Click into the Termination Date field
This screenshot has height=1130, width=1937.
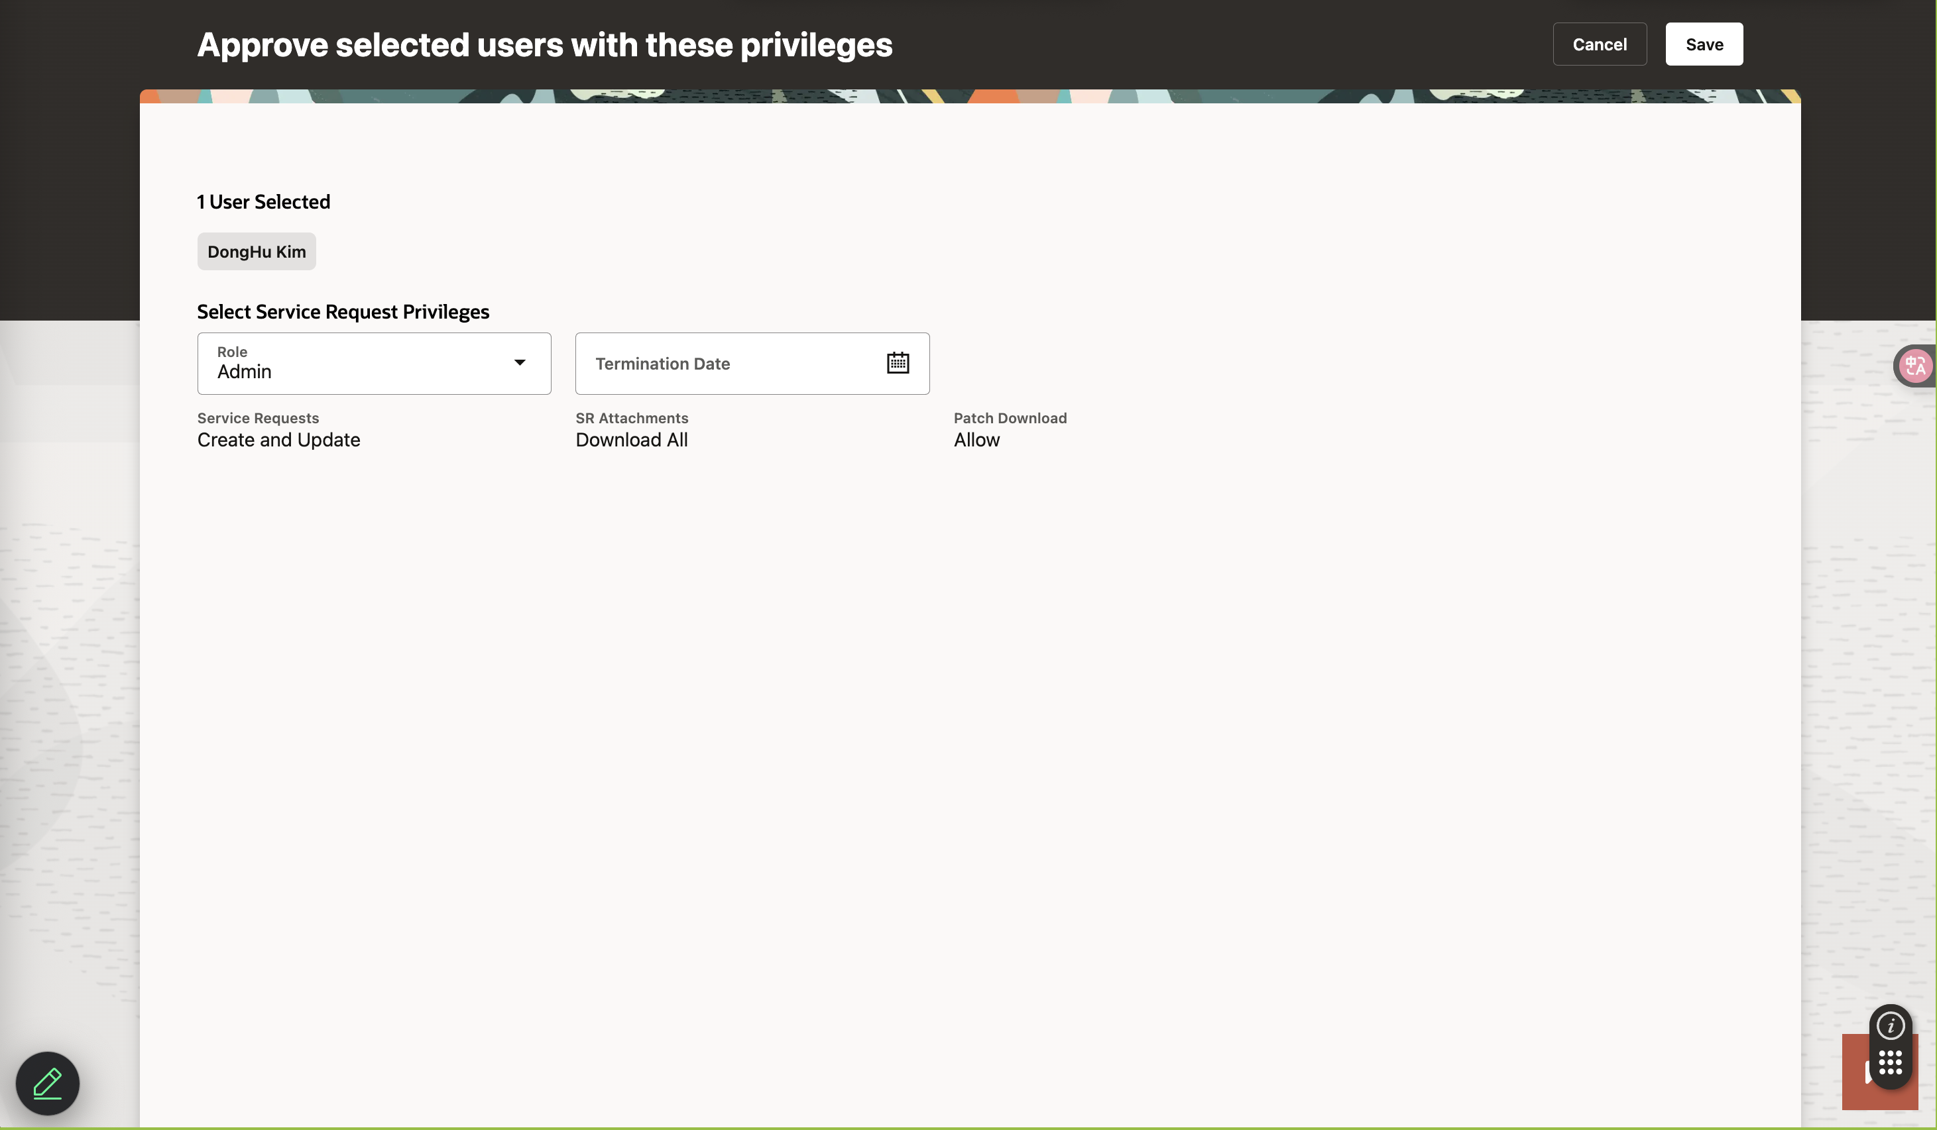(723, 364)
